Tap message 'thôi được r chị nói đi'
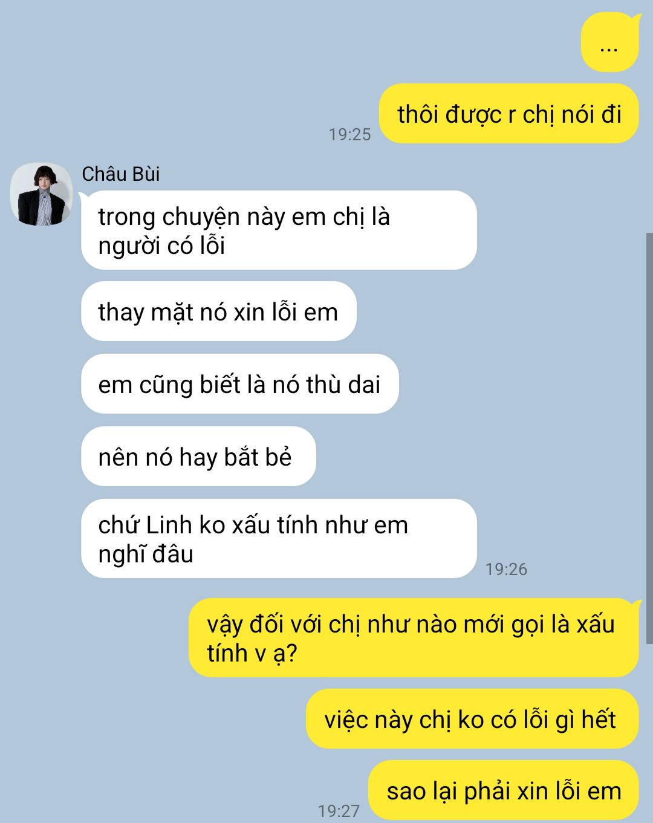Screen dimensions: 653x823 coord(509,114)
